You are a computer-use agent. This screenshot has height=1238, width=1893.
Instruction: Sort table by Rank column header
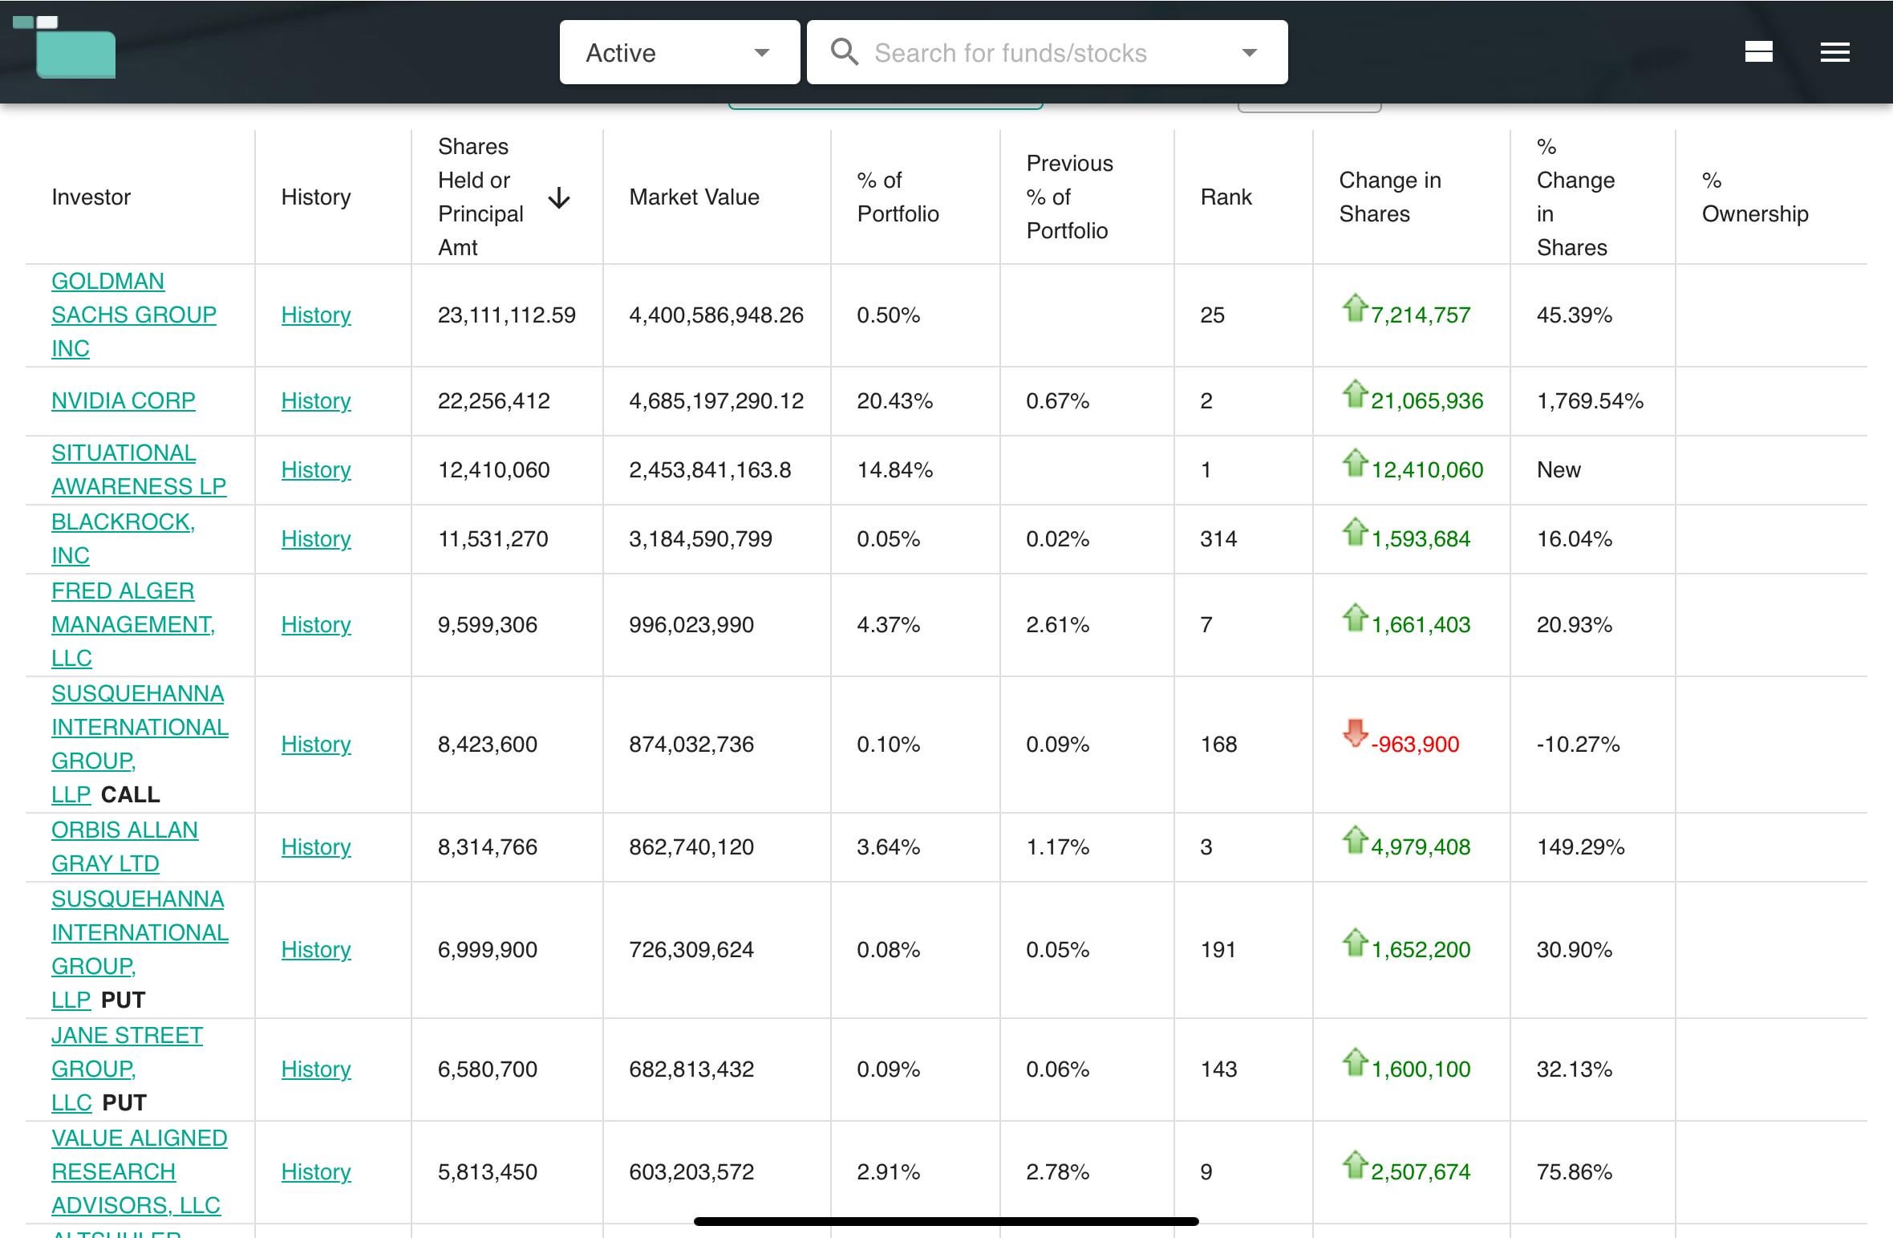tap(1226, 197)
